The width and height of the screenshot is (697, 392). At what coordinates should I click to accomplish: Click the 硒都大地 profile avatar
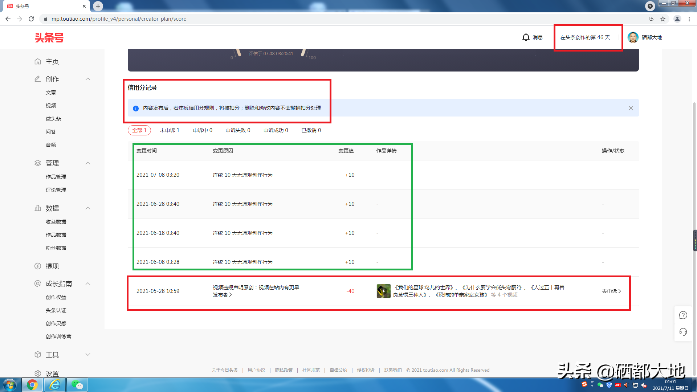coord(633,37)
